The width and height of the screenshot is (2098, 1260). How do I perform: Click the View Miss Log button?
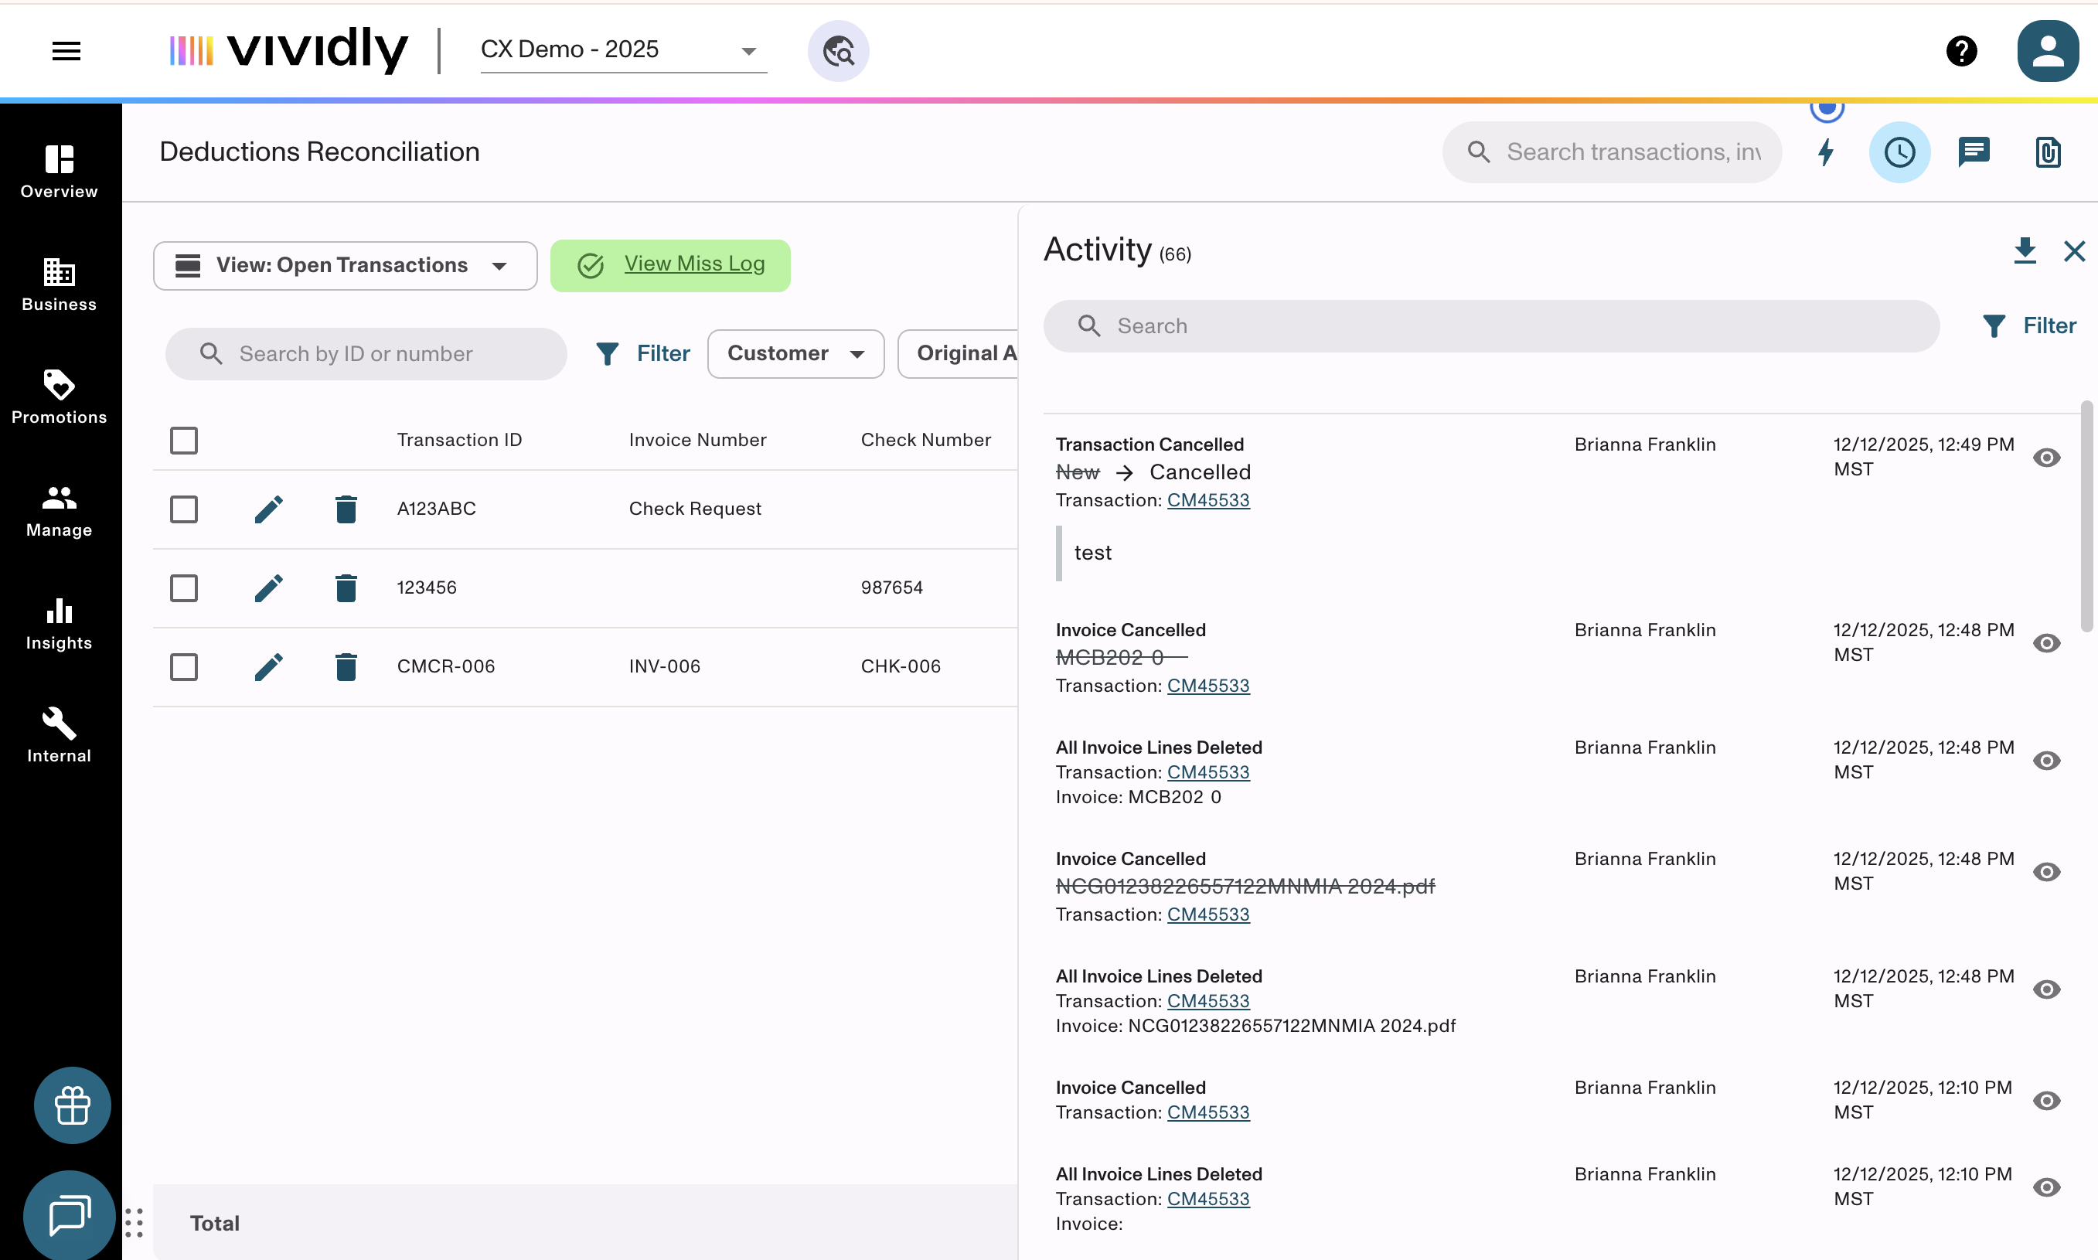(x=670, y=265)
